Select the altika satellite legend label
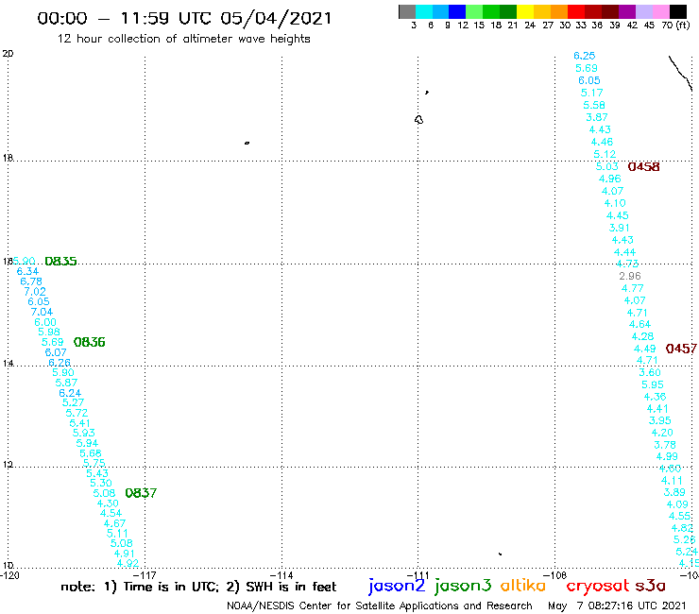Screen dimensions: 699x614 pyautogui.click(x=522, y=586)
